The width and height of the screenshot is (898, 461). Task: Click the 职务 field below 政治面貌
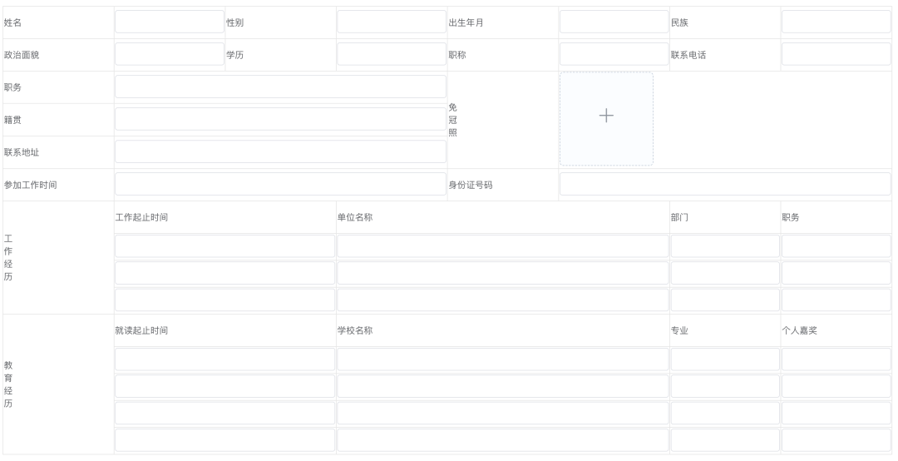(280, 87)
